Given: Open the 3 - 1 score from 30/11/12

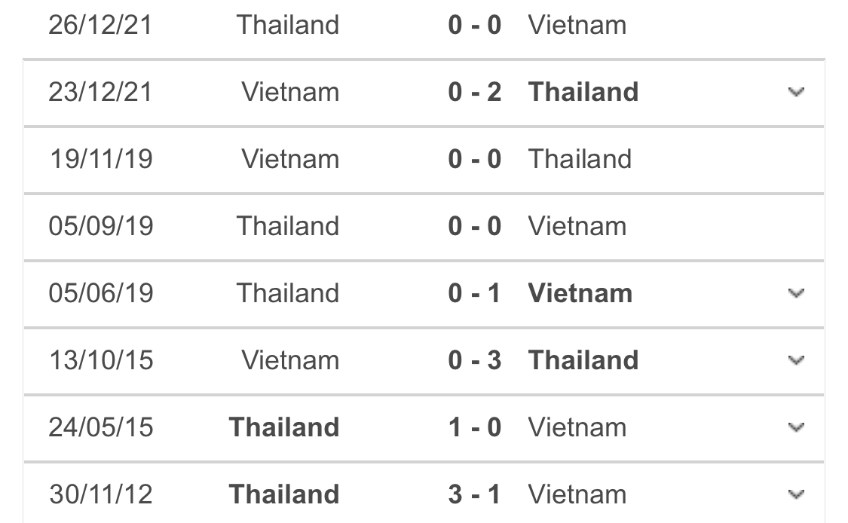Looking at the screenshot, I should [475, 495].
